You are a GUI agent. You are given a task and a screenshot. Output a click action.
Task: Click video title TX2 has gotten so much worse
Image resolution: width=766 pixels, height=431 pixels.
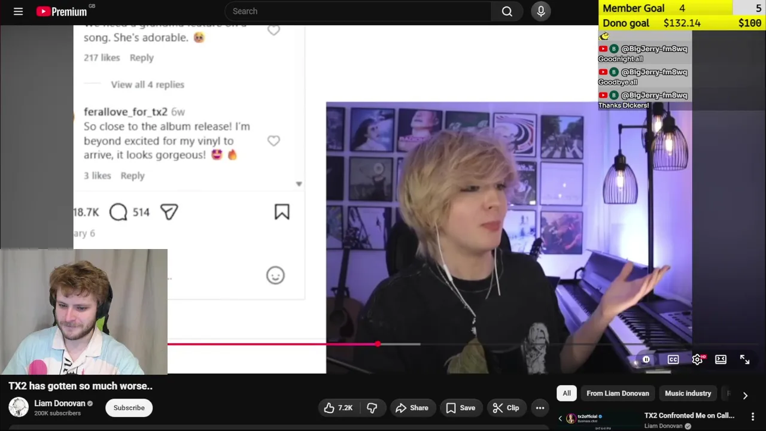point(81,386)
